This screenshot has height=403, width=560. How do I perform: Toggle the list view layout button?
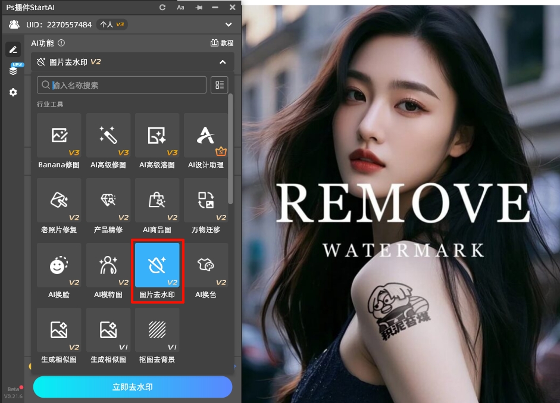tap(219, 85)
